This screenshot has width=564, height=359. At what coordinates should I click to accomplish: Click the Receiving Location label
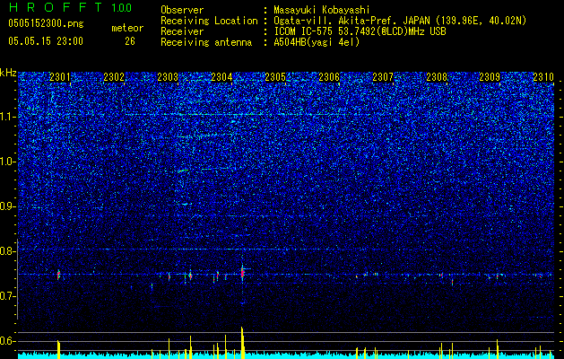coord(209,21)
